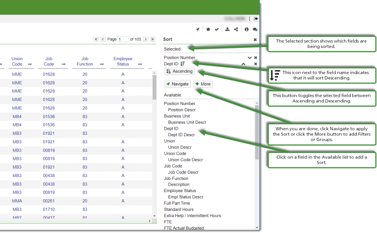Image resolution: width=377 pixels, height=233 pixels.
Task: Move Dept ID sort up
Action: click(243, 64)
